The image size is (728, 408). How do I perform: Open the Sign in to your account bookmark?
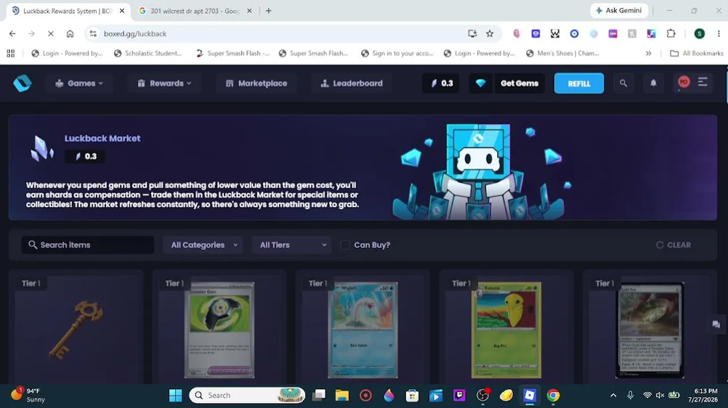pyautogui.click(x=397, y=53)
